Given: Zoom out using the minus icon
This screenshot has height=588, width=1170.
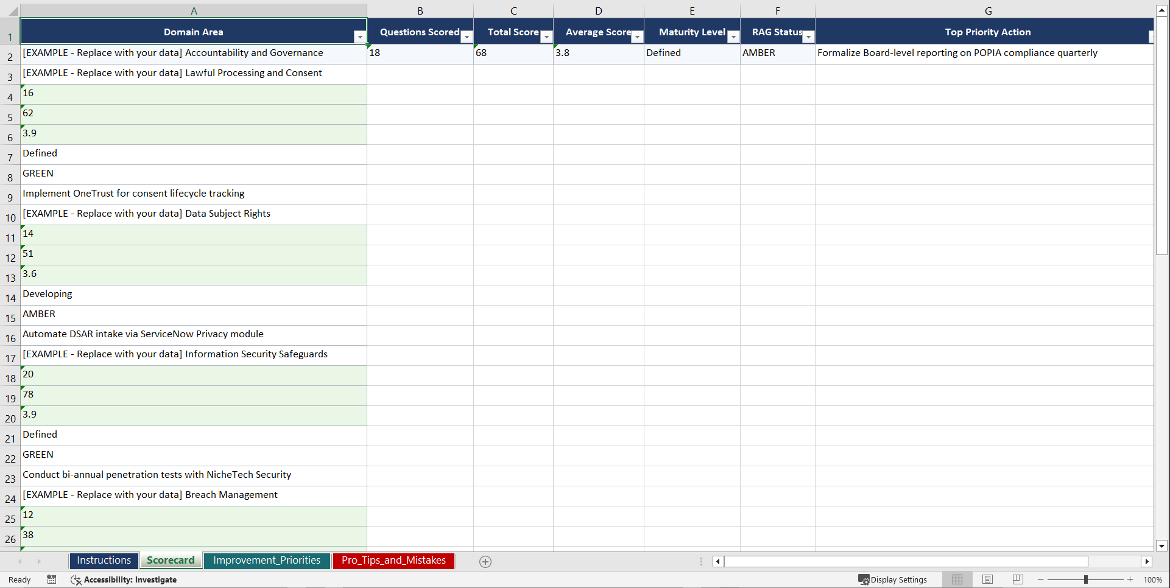Looking at the screenshot, I should pos(1039,579).
